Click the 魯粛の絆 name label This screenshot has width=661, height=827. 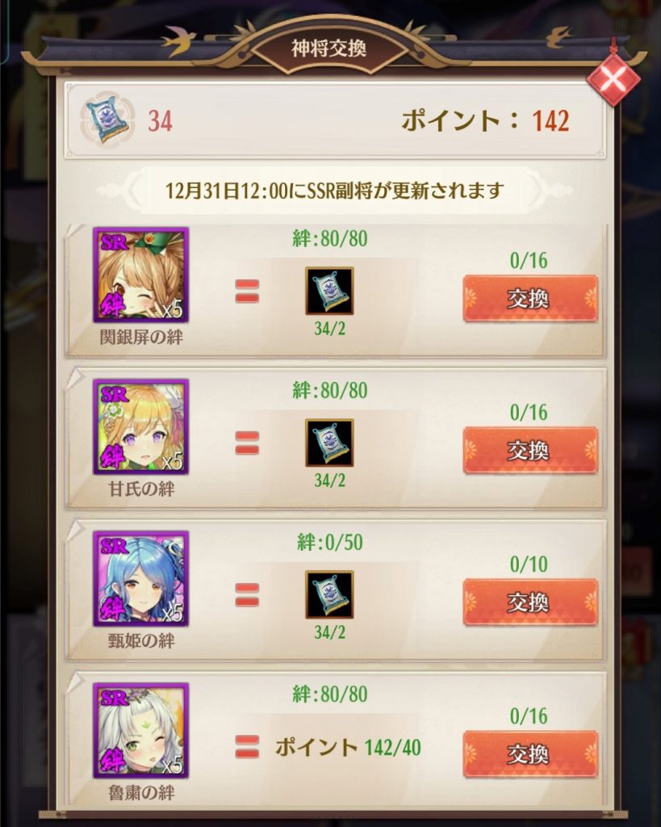[141, 793]
